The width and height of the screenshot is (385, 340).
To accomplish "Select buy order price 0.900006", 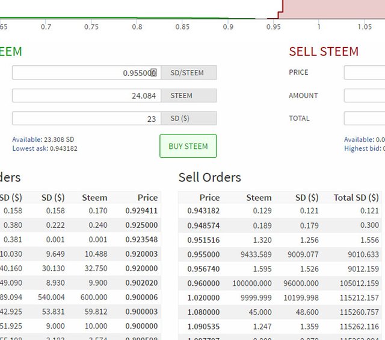I will click(141, 297).
